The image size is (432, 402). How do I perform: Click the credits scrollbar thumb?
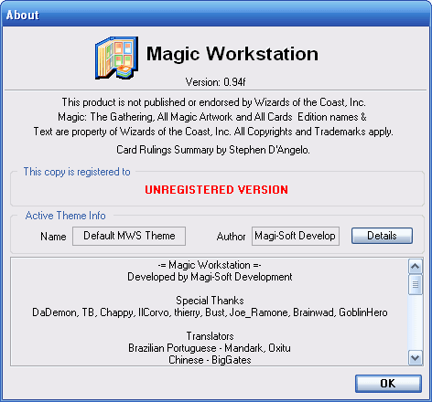416,284
